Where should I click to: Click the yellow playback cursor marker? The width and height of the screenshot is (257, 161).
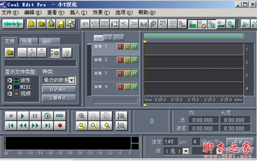[145, 42]
